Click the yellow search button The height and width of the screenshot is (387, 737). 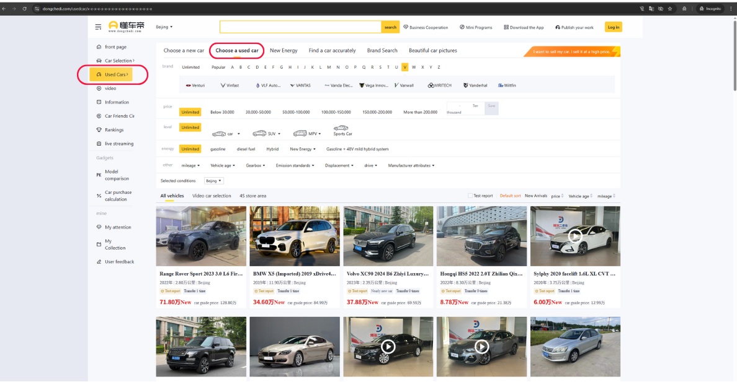(390, 27)
